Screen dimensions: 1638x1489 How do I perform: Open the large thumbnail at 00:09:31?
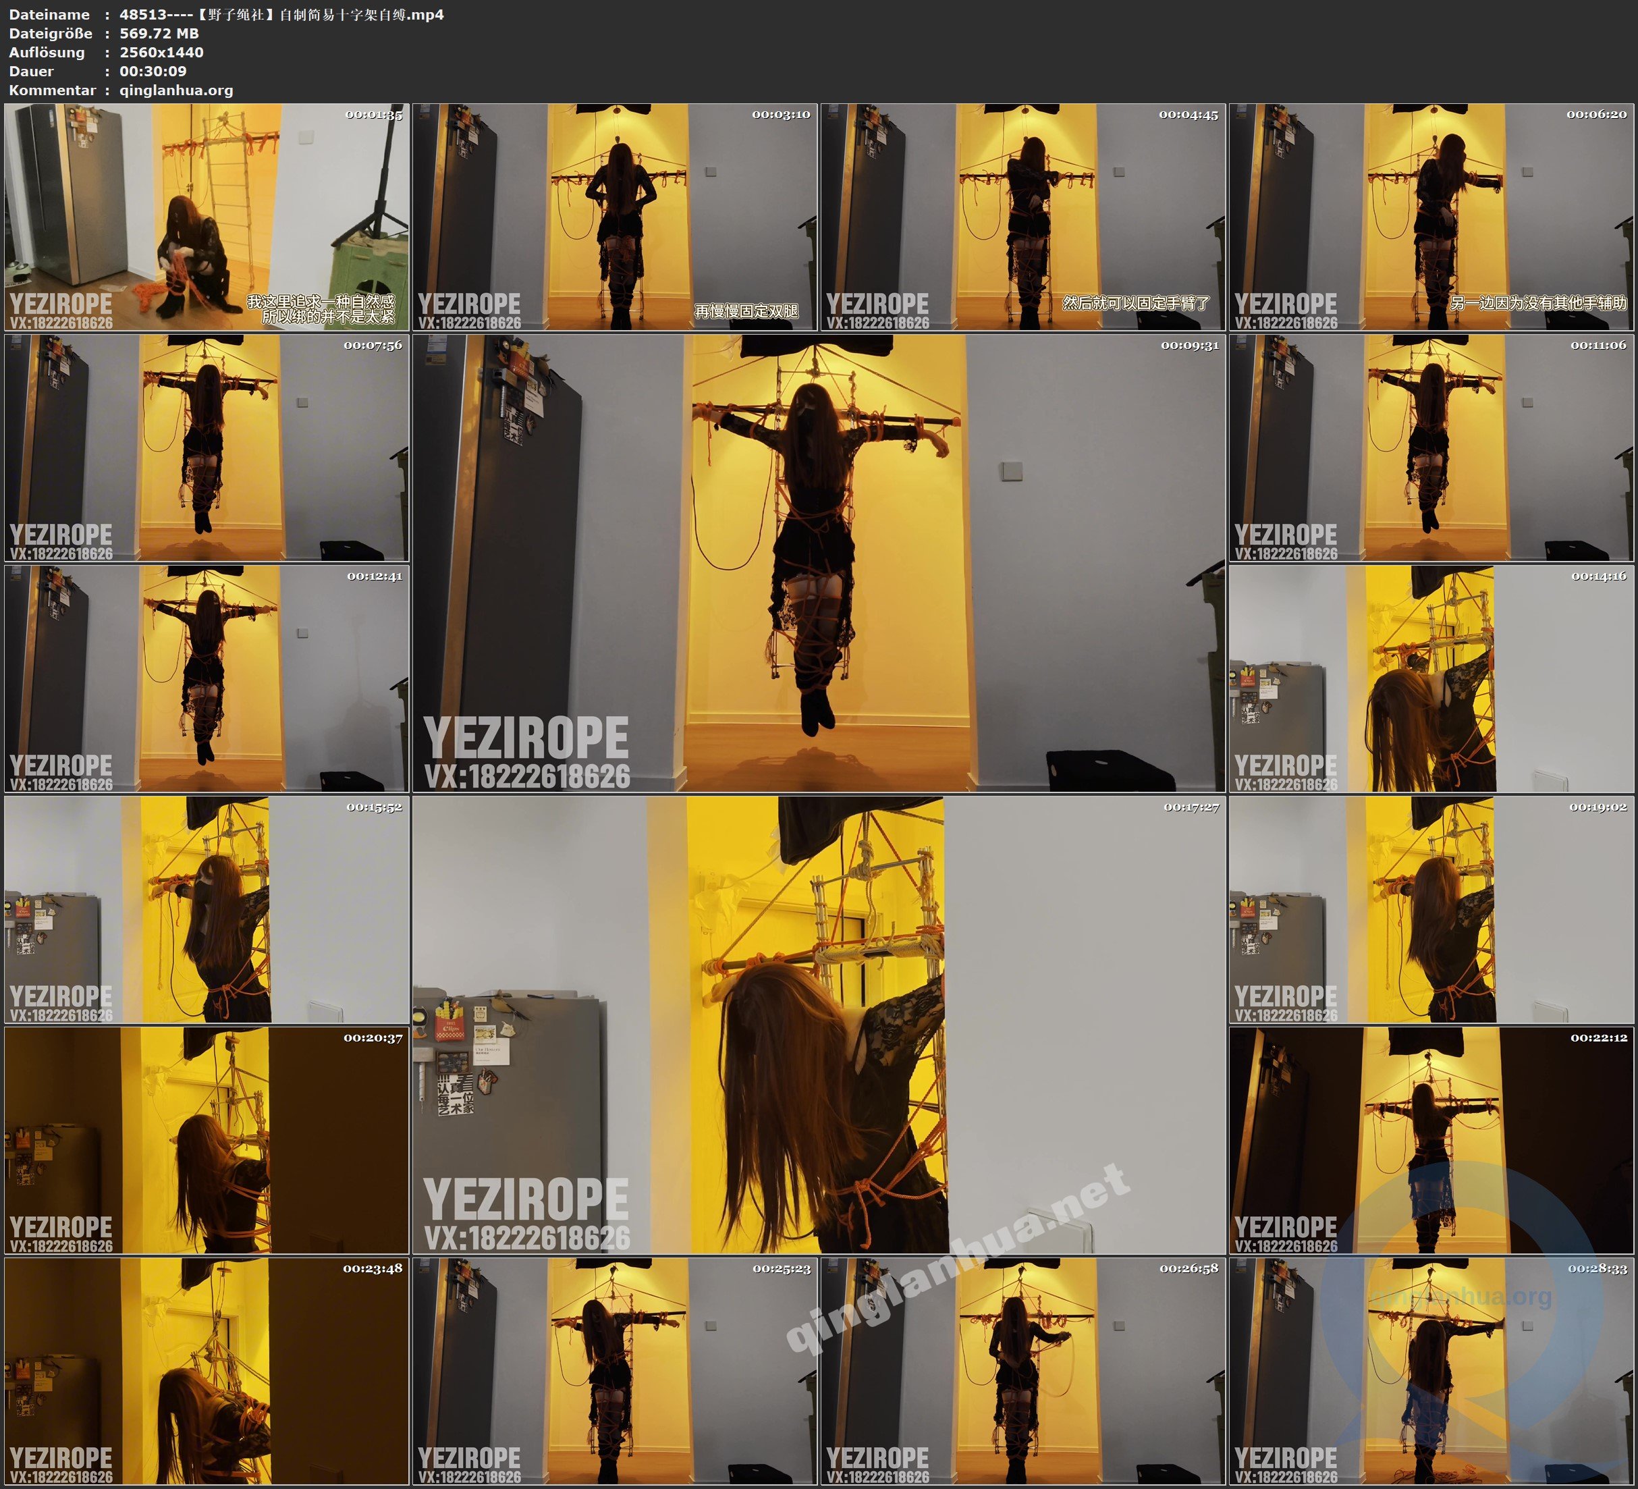818,562
